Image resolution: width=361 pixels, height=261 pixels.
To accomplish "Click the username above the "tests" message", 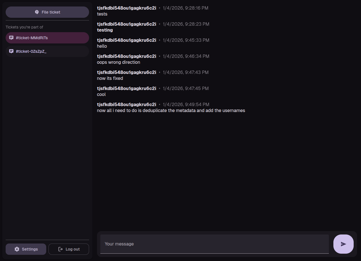I will (127, 8).
